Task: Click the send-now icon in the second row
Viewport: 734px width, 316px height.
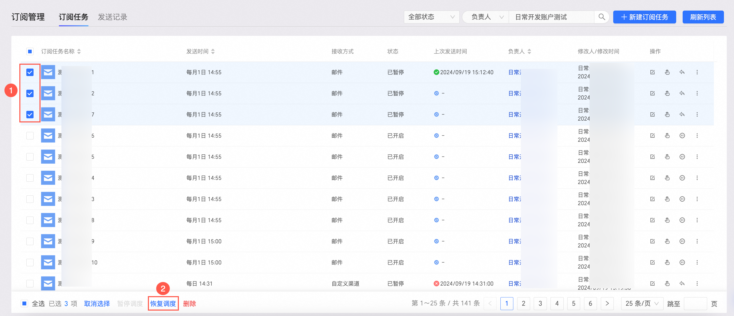Action: click(667, 93)
